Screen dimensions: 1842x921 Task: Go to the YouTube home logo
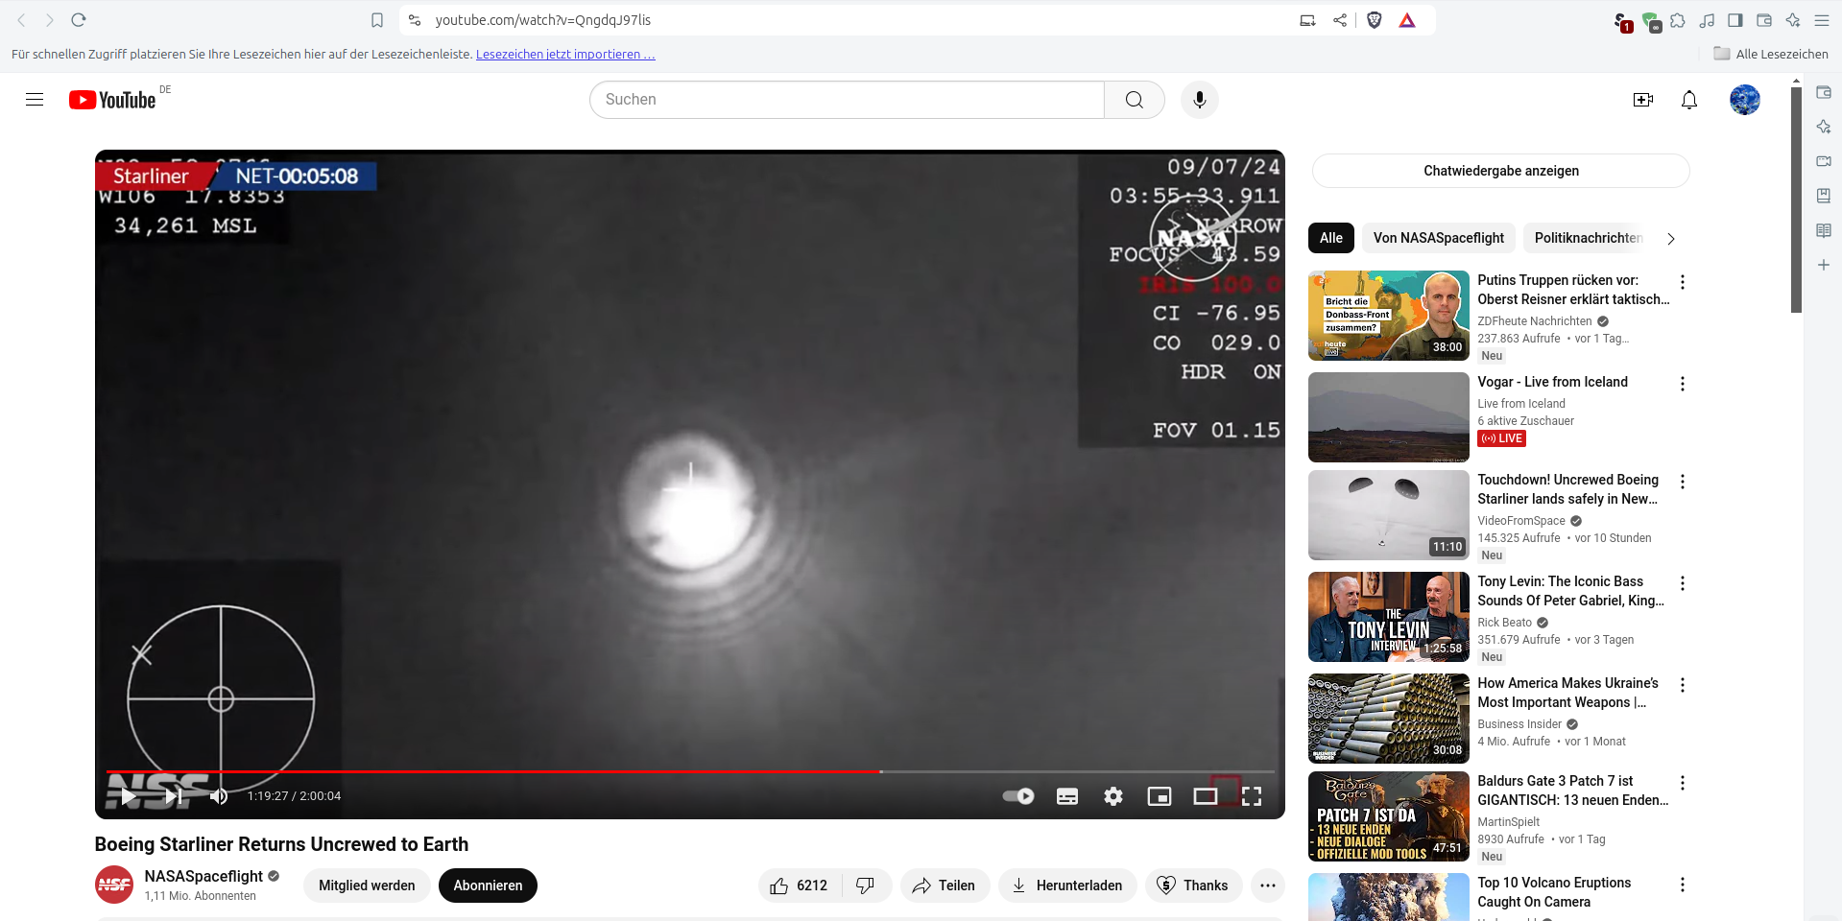(x=112, y=100)
